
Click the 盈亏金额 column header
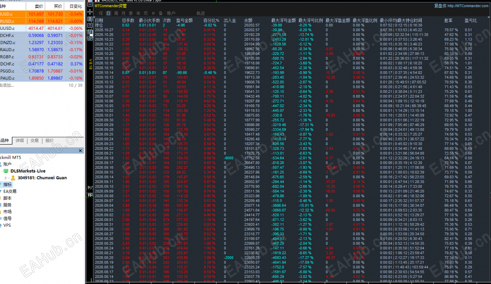click(x=184, y=20)
